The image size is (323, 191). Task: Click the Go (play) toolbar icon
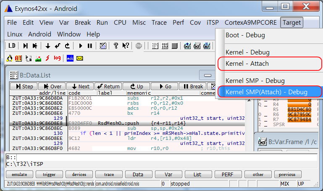pyautogui.click(x=80, y=46)
